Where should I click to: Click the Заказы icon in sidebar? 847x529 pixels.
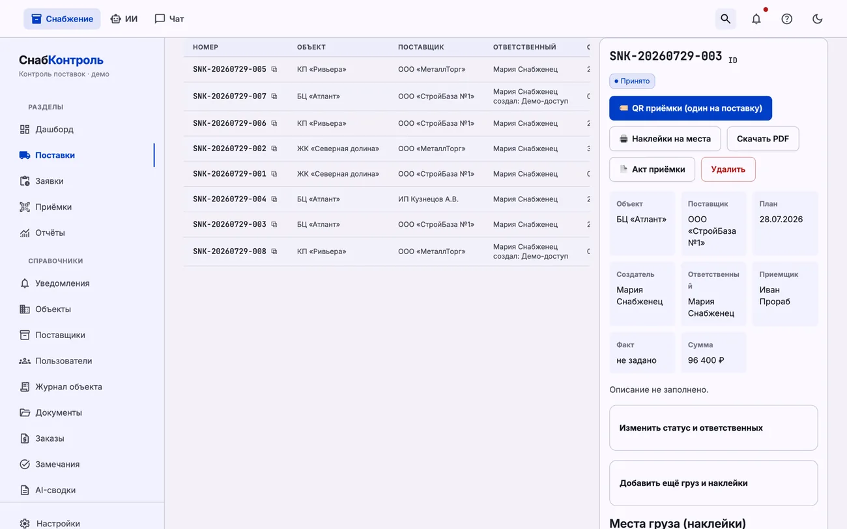click(x=25, y=438)
